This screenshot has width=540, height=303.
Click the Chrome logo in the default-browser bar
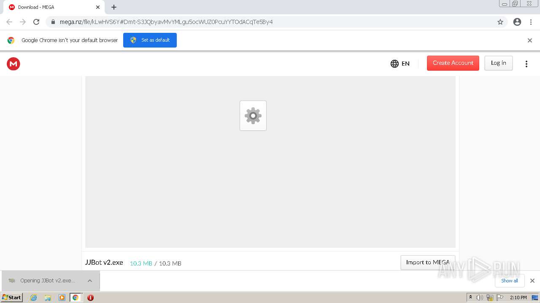11,40
